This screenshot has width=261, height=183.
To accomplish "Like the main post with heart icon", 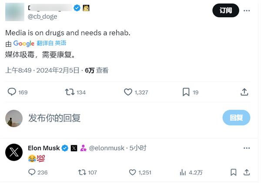I will [128, 92].
